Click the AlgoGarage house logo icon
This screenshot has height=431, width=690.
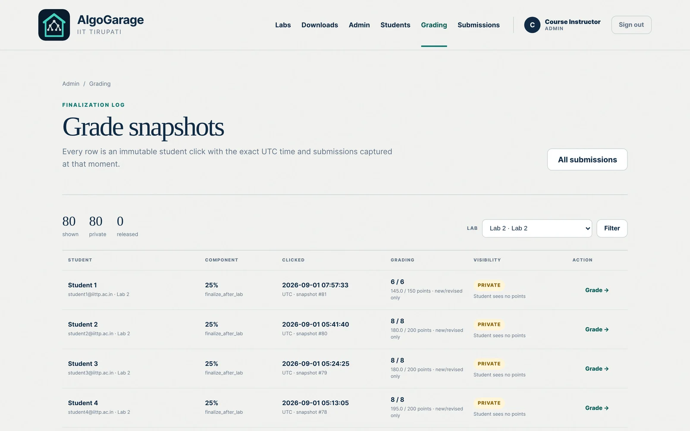pyautogui.click(x=54, y=25)
